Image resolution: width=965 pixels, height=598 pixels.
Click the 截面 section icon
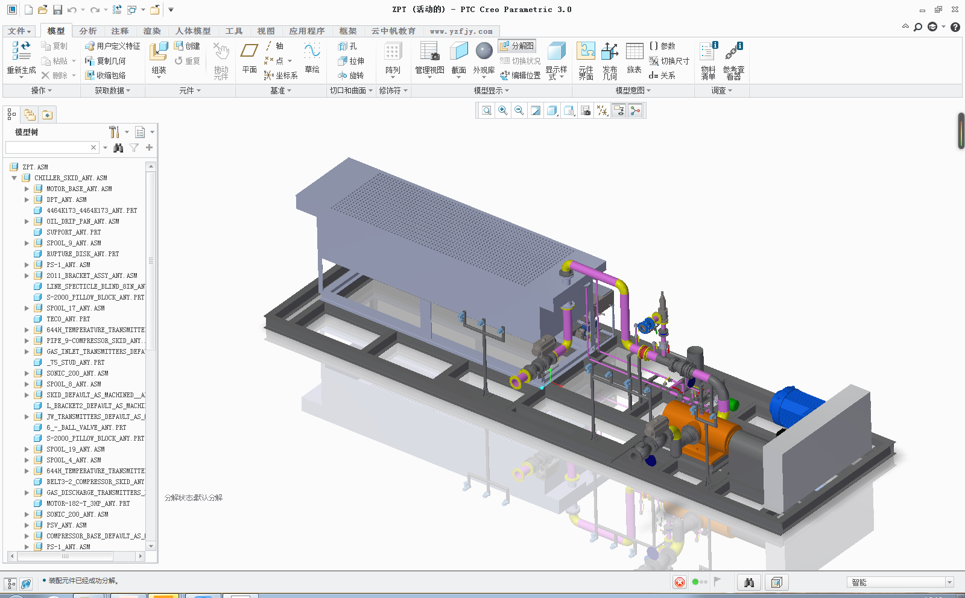[x=458, y=53]
